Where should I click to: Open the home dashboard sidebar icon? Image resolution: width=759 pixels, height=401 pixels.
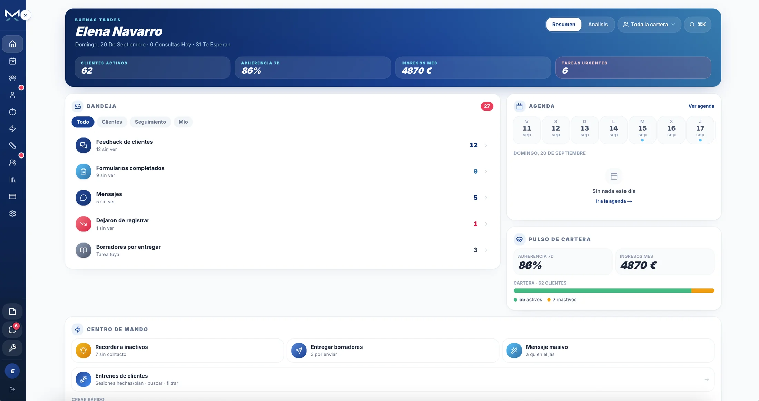coord(12,44)
